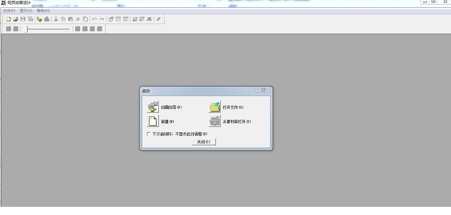Launch the animation wizard lamp icon in toolbar
This screenshot has height=215, width=451.
click(x=40, y=19)
